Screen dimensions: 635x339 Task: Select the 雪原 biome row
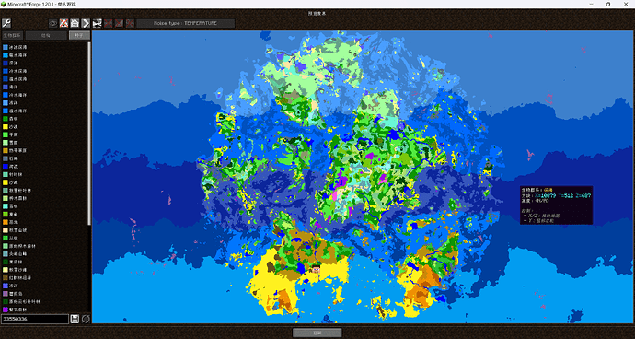click(44, 143)
